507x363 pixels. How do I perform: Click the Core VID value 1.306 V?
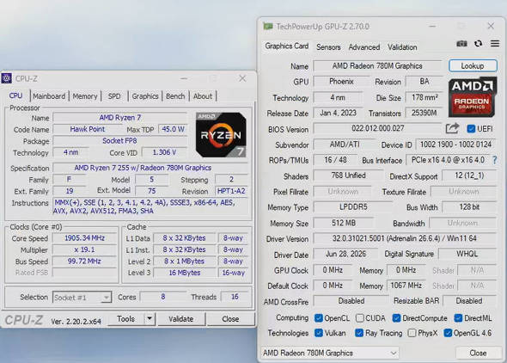164,152
